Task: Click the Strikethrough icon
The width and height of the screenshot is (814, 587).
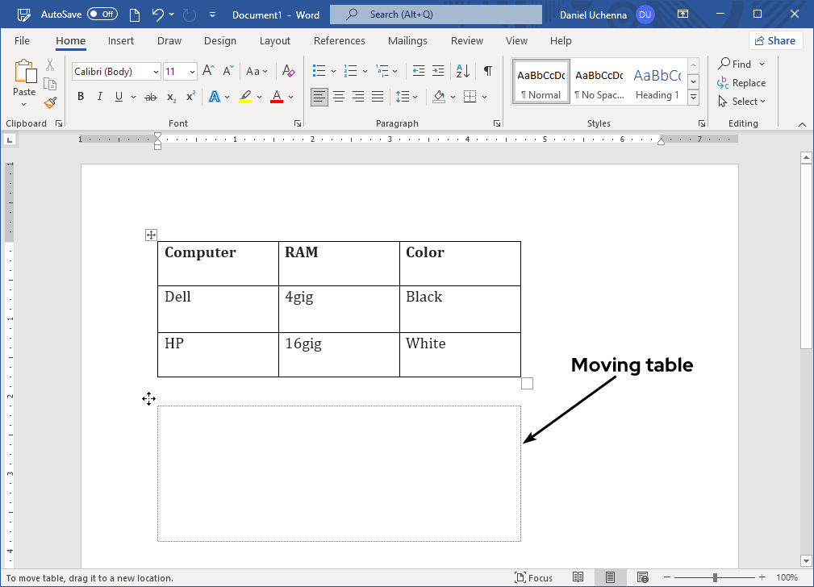Action: (x=148, y=96)
